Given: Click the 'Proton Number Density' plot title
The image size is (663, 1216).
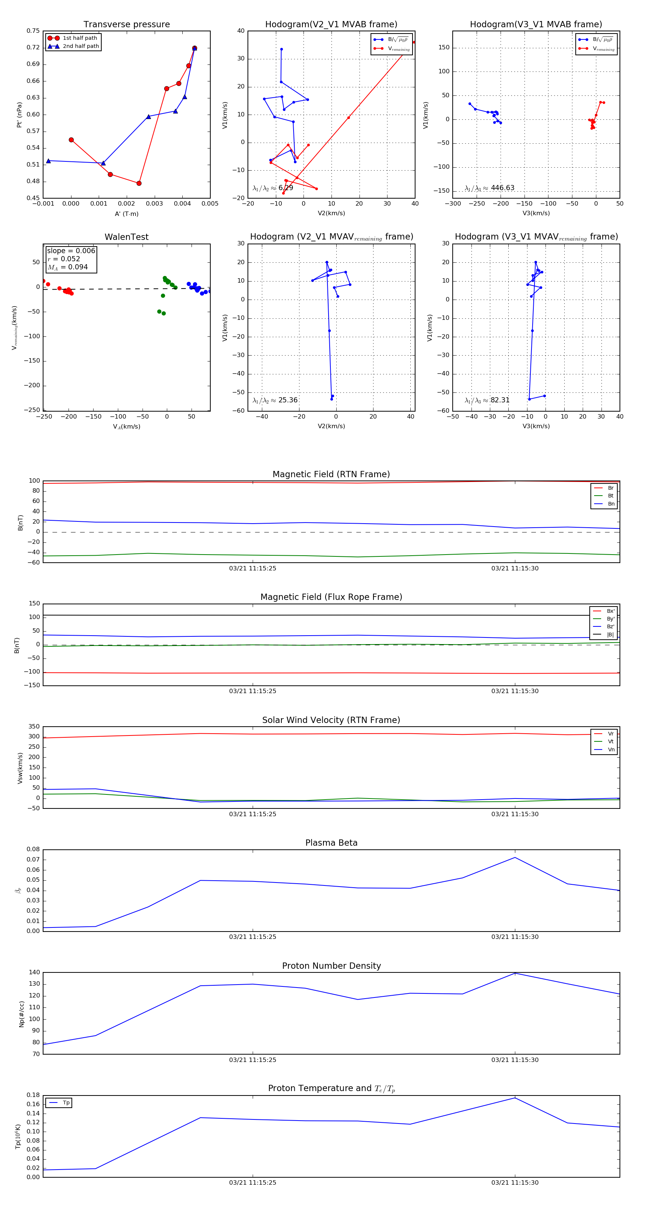Looking at the screenshot, I should [x=331, y=966].
